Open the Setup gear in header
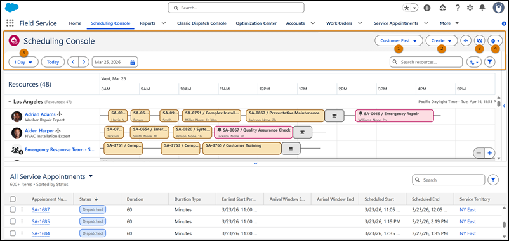Image resolution: width=509 pixels, height=241 pixels. pos(470,8)
